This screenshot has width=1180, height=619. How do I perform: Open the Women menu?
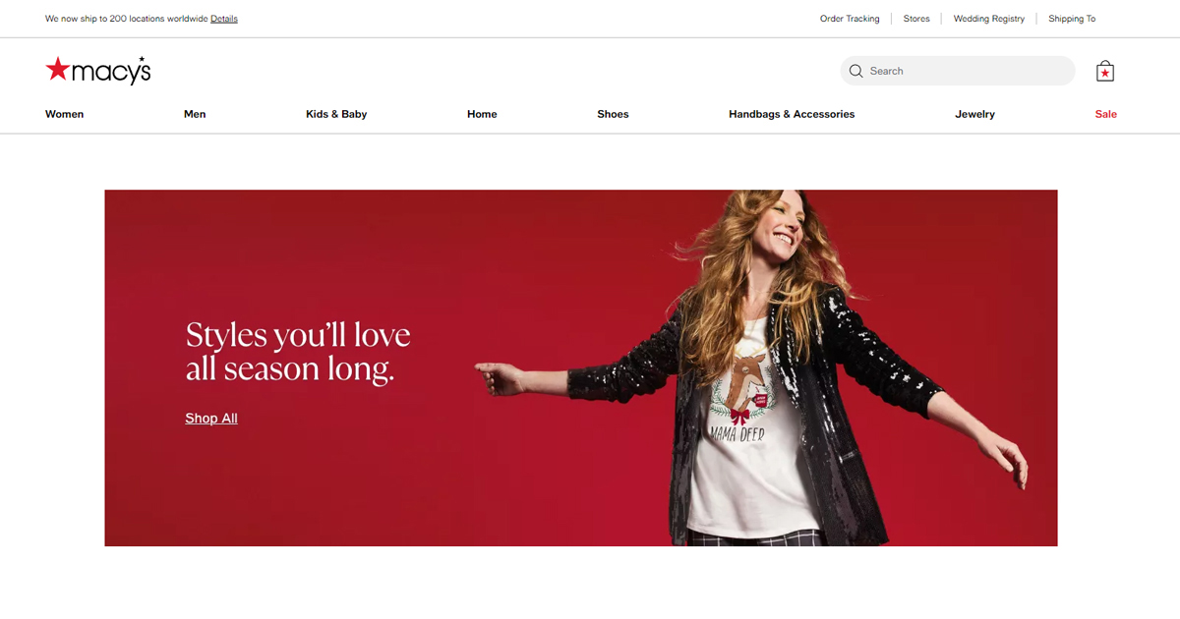pos(64,114)
